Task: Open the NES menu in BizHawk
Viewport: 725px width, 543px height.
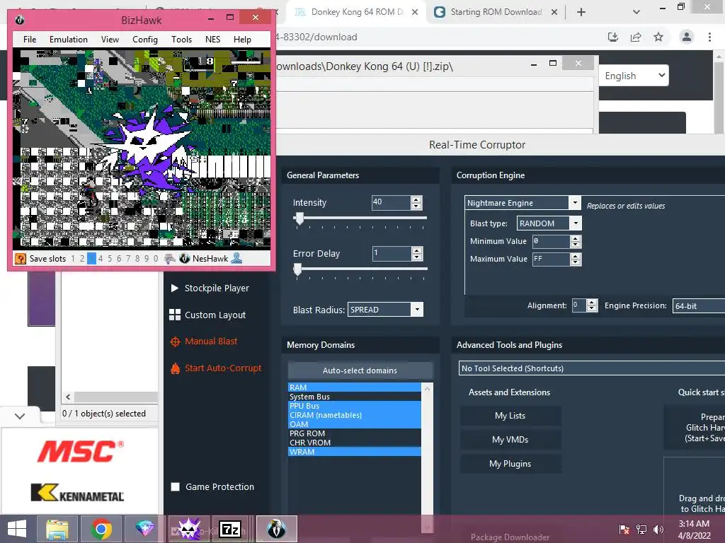Action: (212, 40)
